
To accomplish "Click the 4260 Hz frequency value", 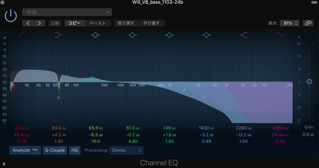I will tap(280, 128).
